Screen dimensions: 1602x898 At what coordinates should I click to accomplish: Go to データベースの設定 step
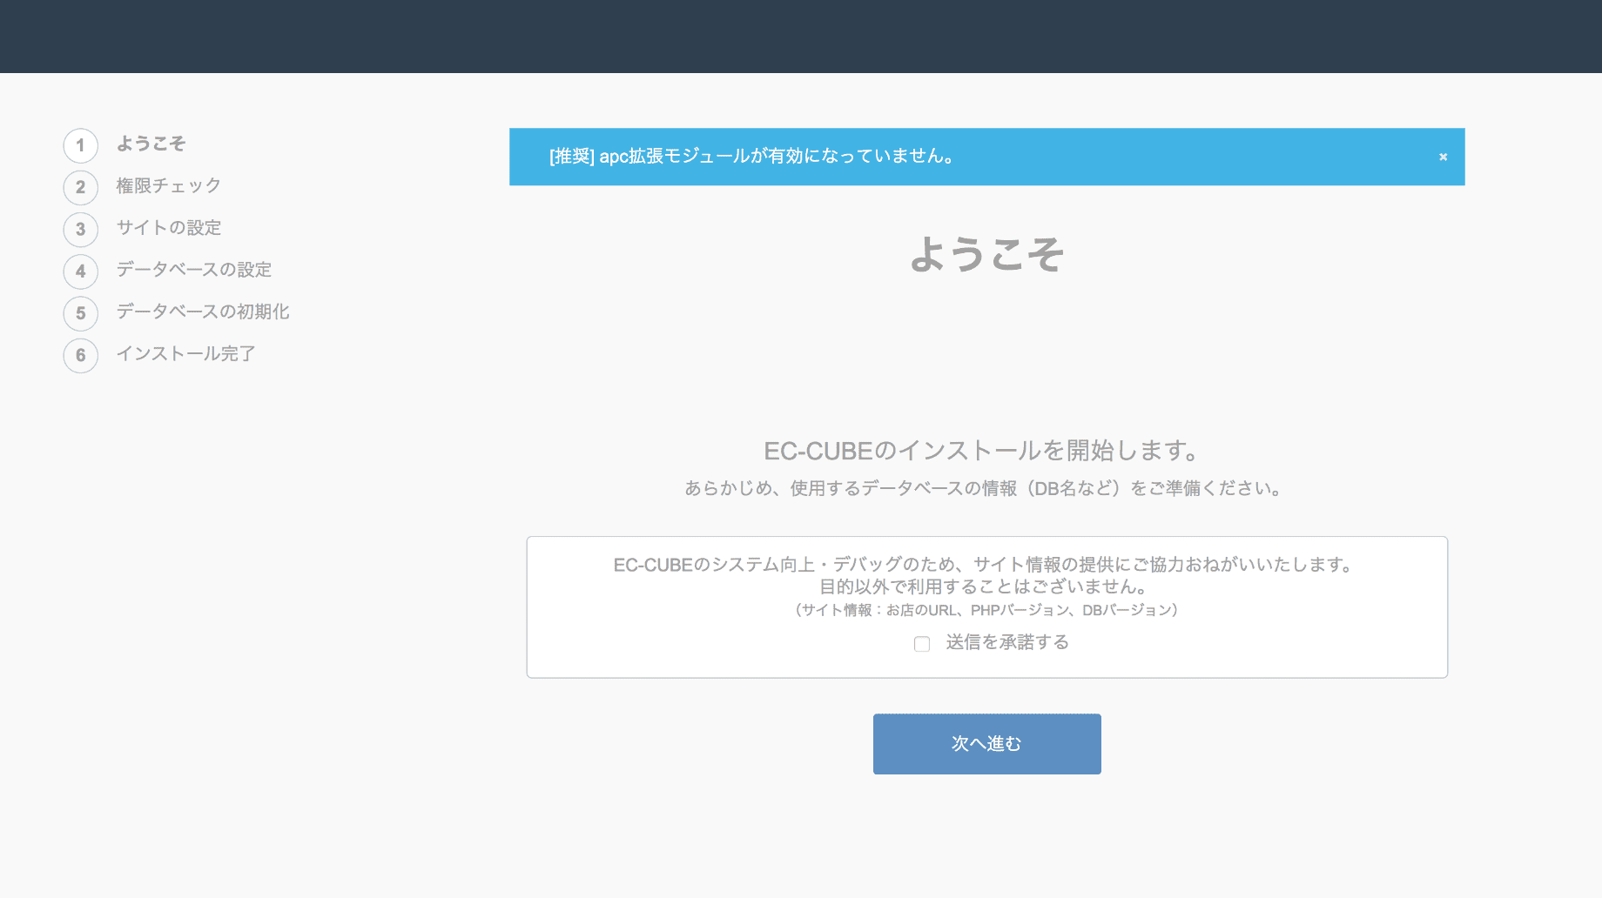194,270
